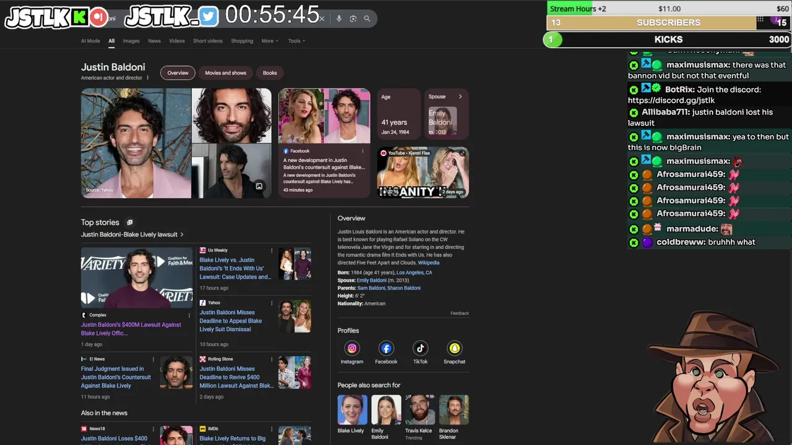
Task: Open the Variety event photo thumbnail
Action: pyautogui.click(x=137, y=278)
